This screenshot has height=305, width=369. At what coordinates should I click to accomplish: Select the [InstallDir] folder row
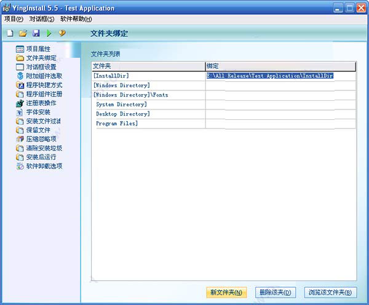[x=148, y=76]
